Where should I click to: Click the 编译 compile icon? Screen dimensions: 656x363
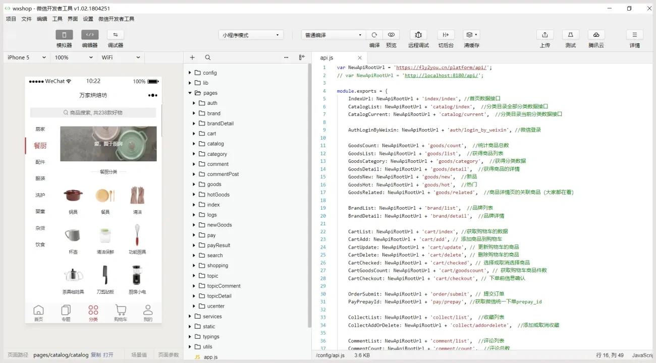[x=374, y=35]
